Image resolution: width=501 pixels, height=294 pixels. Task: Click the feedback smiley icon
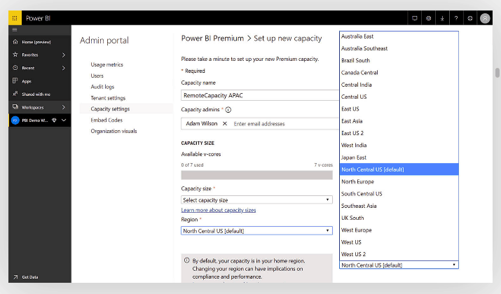470,18
